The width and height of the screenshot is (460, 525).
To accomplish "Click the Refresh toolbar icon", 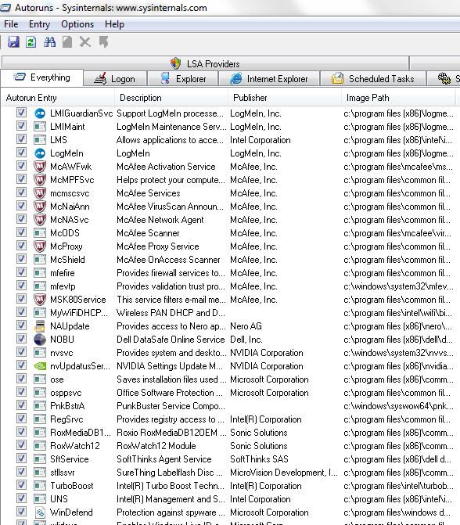I will 31,41.
